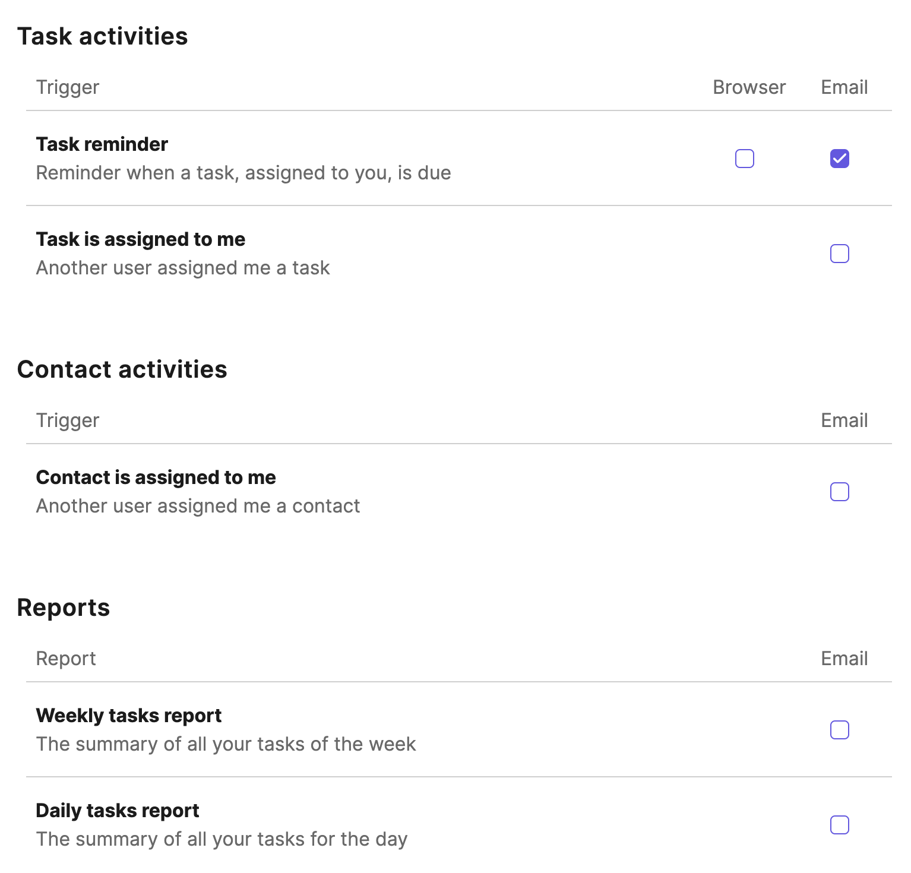Turn on Daily tasks report email
The width and height of the screenshot is (911, 873).
point(839,825)
